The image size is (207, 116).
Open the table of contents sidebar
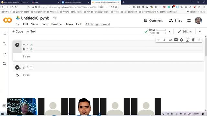4,34
